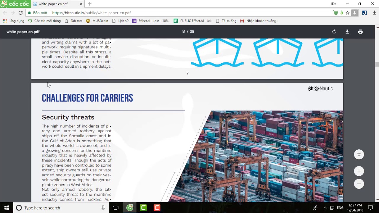Open the clock showing 12:27 PM

coord(355,208)
